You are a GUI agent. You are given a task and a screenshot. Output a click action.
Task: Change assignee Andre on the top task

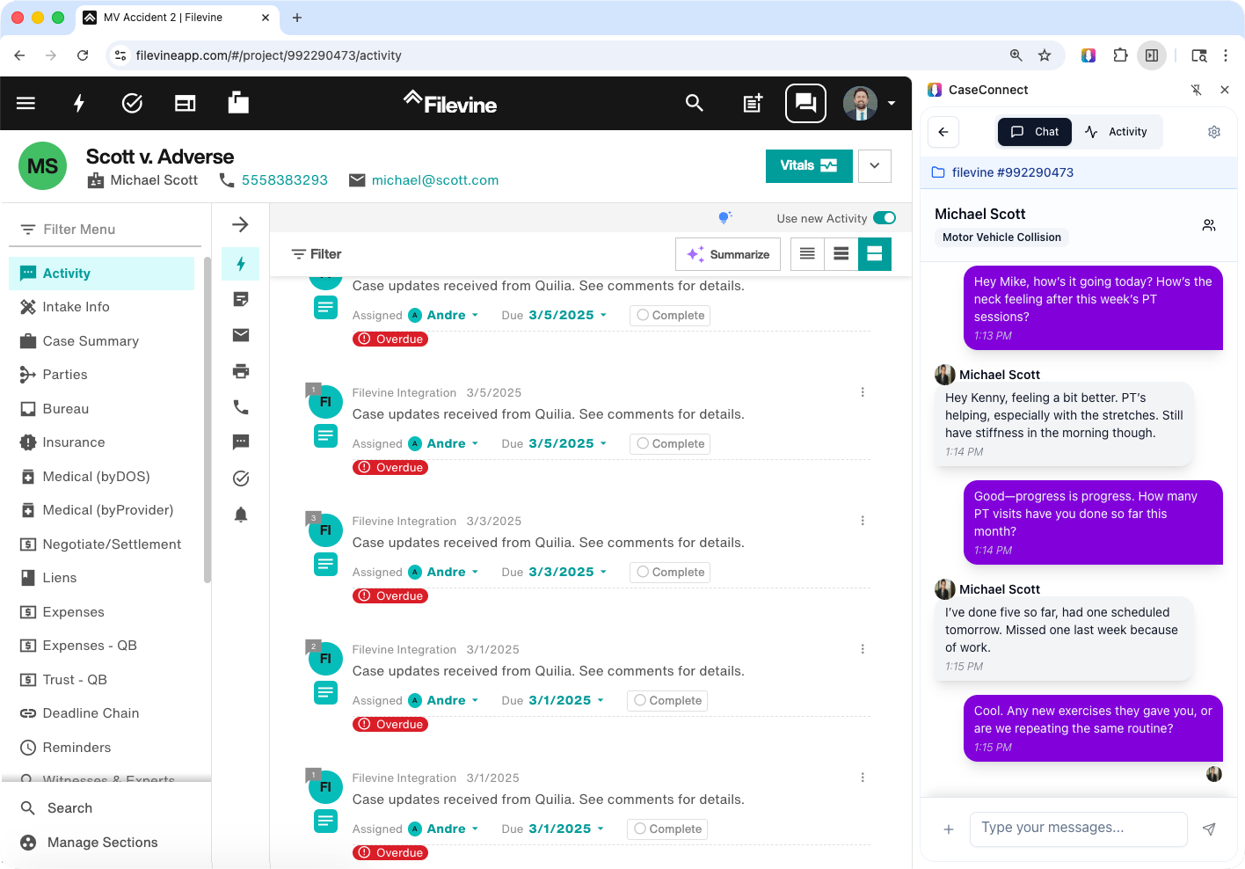(450, 315)
